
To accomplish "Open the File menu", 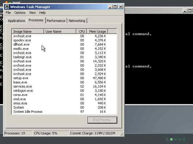I will point(8,13).
